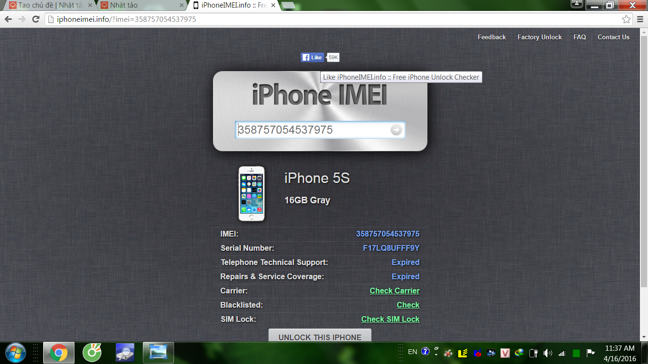Open the Windows Start menu

[x=15, y=353]
